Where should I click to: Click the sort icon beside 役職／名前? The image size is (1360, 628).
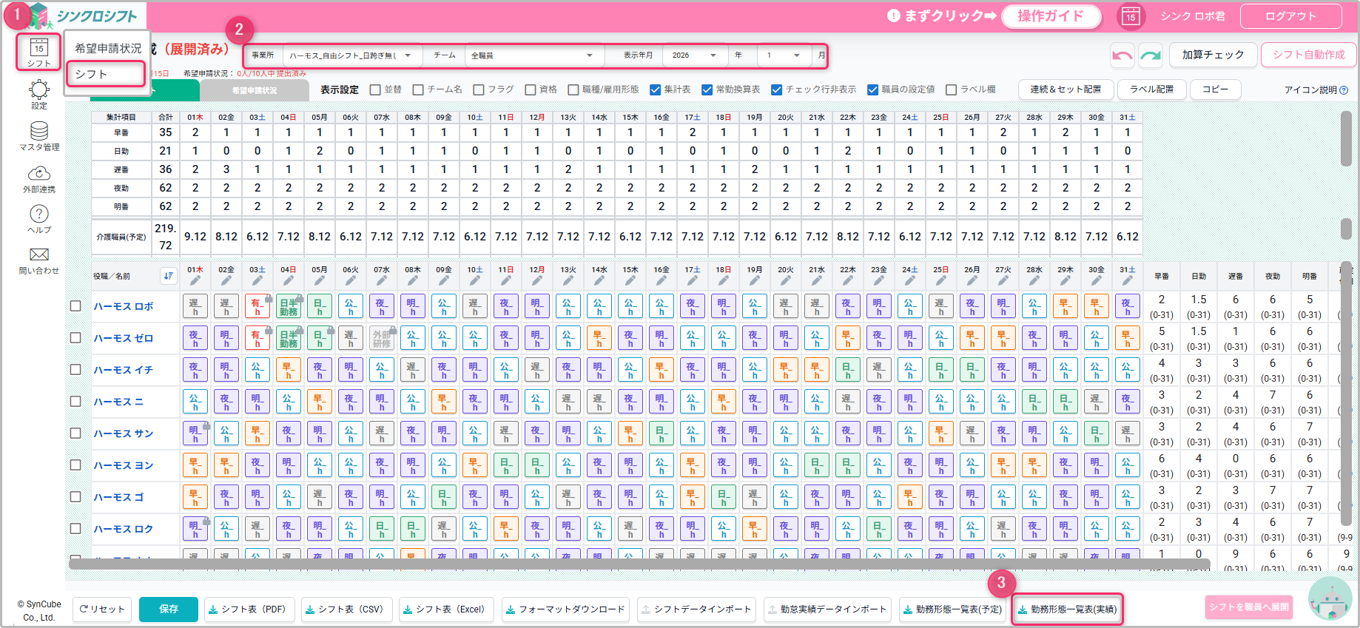pos(169,276)
